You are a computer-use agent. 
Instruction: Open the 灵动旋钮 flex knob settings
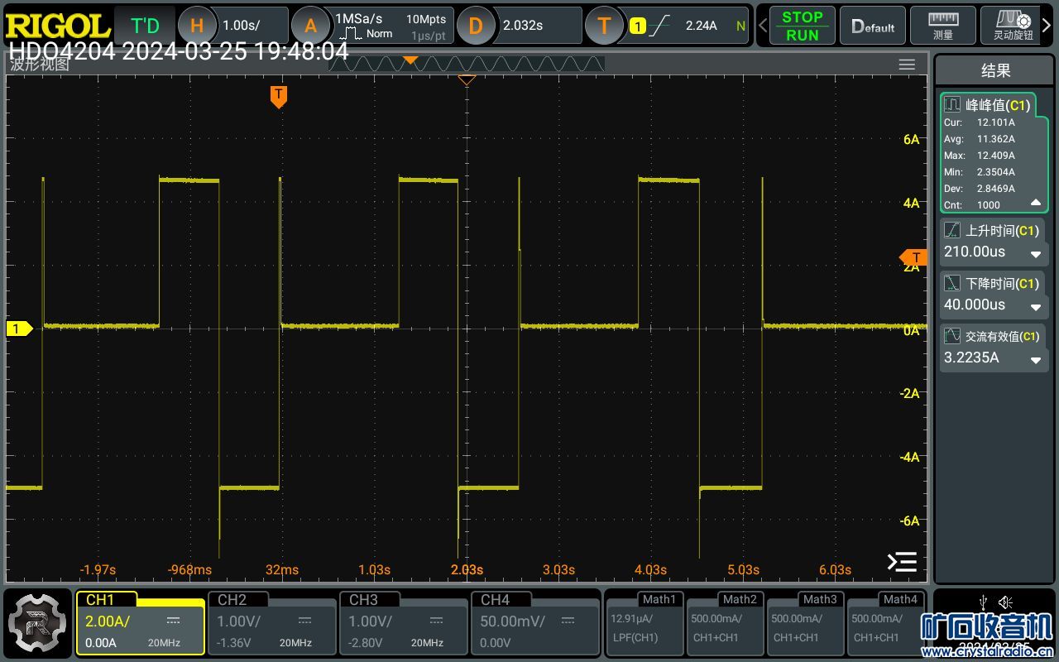click(x=1013, y=26)
